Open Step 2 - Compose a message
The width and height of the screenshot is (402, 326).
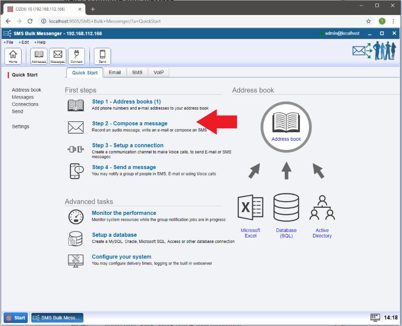tap(130, 123)
